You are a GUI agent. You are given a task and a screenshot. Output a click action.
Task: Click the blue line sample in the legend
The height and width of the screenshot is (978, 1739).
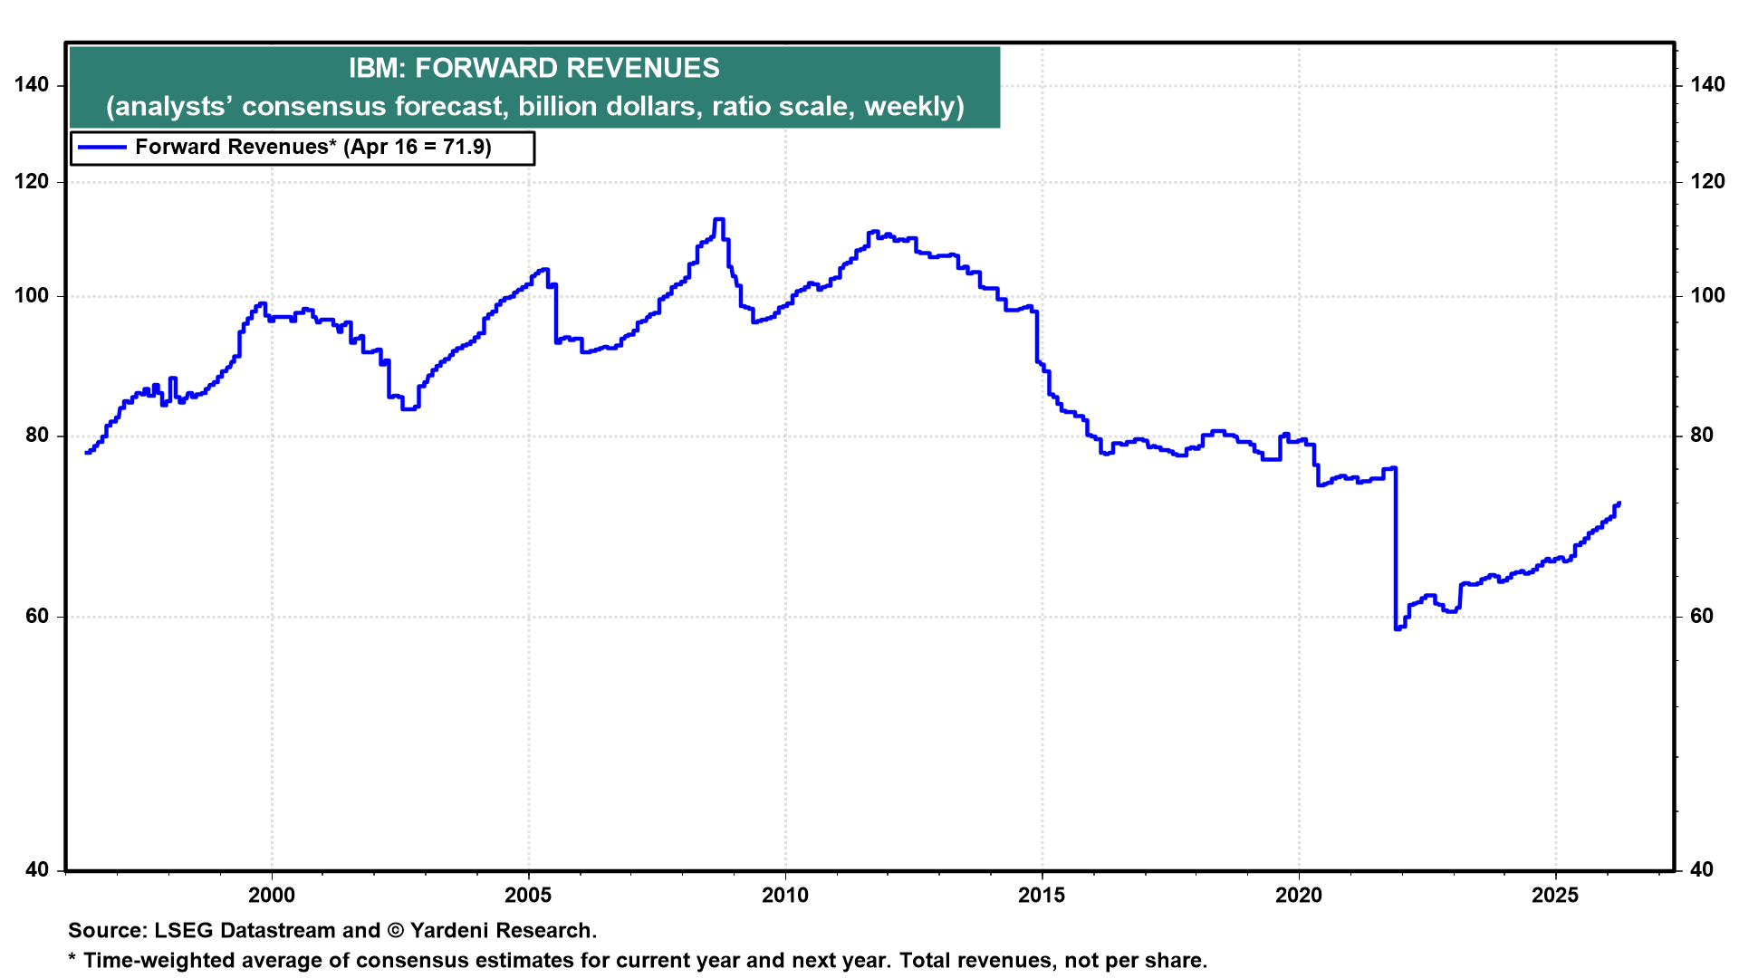click(101, 148)
